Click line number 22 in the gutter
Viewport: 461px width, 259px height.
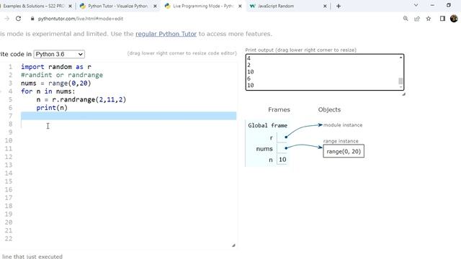(9, 238)
